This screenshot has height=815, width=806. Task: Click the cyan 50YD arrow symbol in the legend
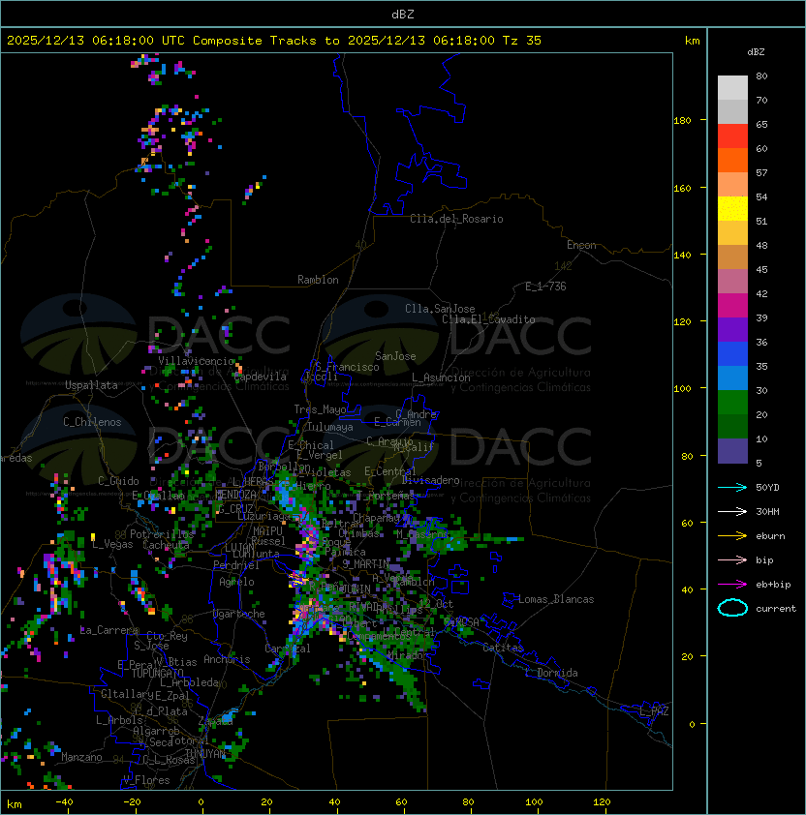coord(732,487)
